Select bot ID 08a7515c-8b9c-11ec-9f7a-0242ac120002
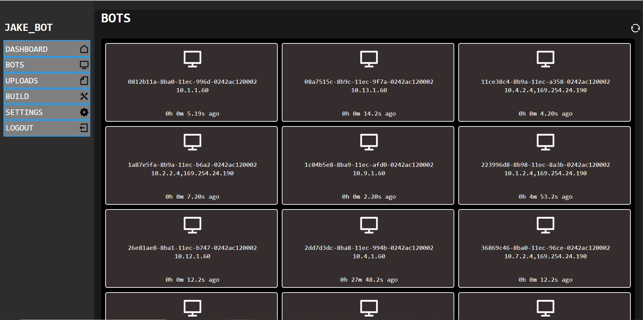Screen dimensions: 643x320 point(369,82)
